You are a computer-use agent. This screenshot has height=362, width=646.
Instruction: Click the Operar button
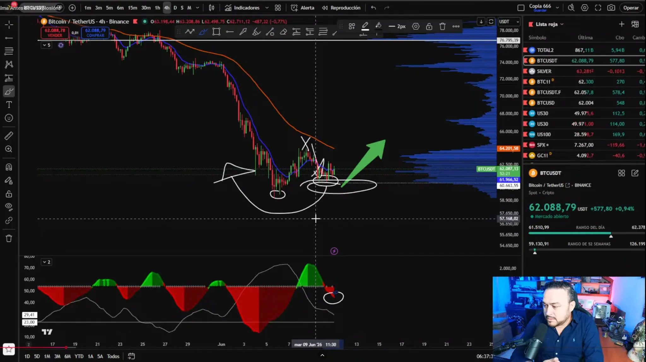[x=631, y=8]
